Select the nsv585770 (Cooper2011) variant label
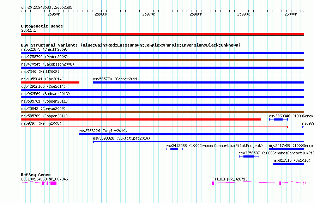Screen dimensions: 314x203 point(116,79)
